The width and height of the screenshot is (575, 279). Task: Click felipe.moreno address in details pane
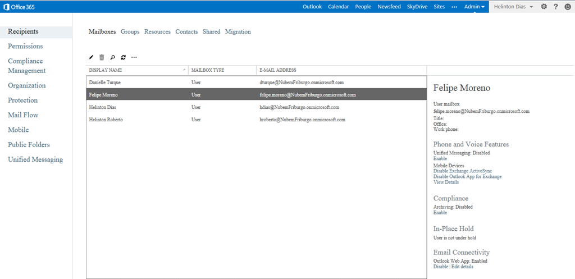click(481, 111)
